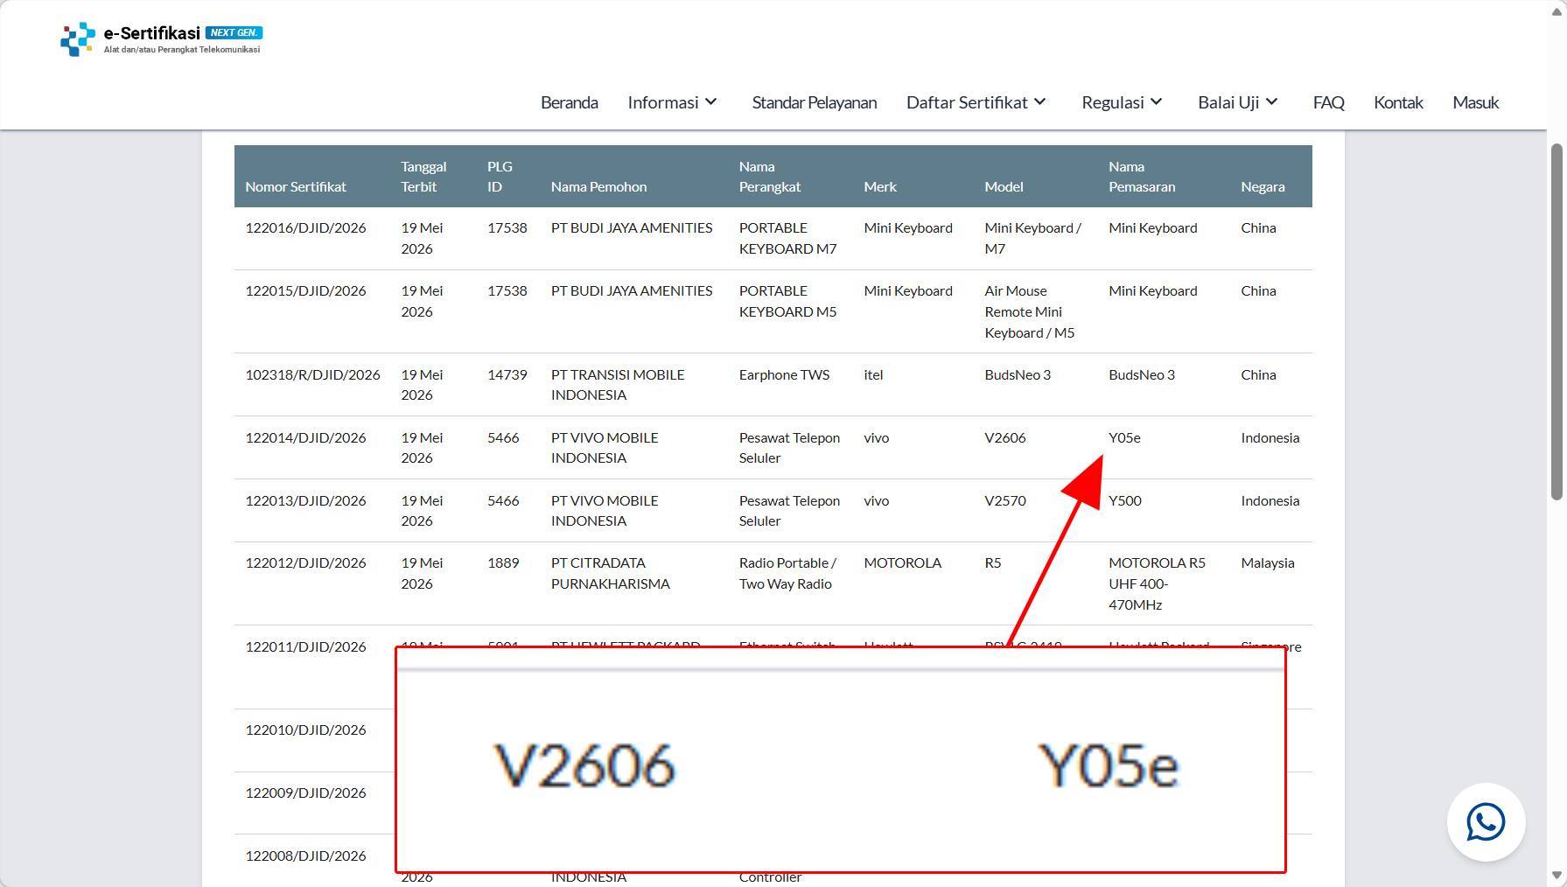Select certificate number 122009/DJID/2026
The image size is (1567, 887).
[305, 793]
